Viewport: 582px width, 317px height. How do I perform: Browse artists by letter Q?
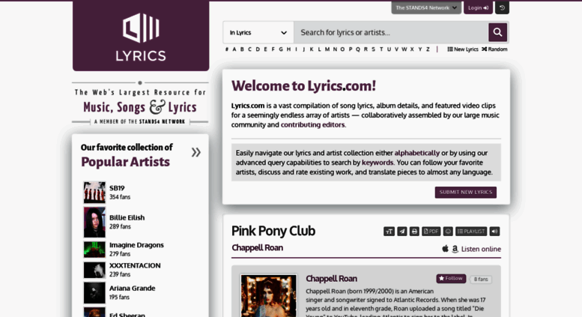358,49
